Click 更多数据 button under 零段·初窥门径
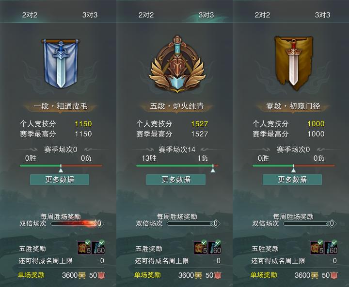The image size is (349, 287). [292, 180]
